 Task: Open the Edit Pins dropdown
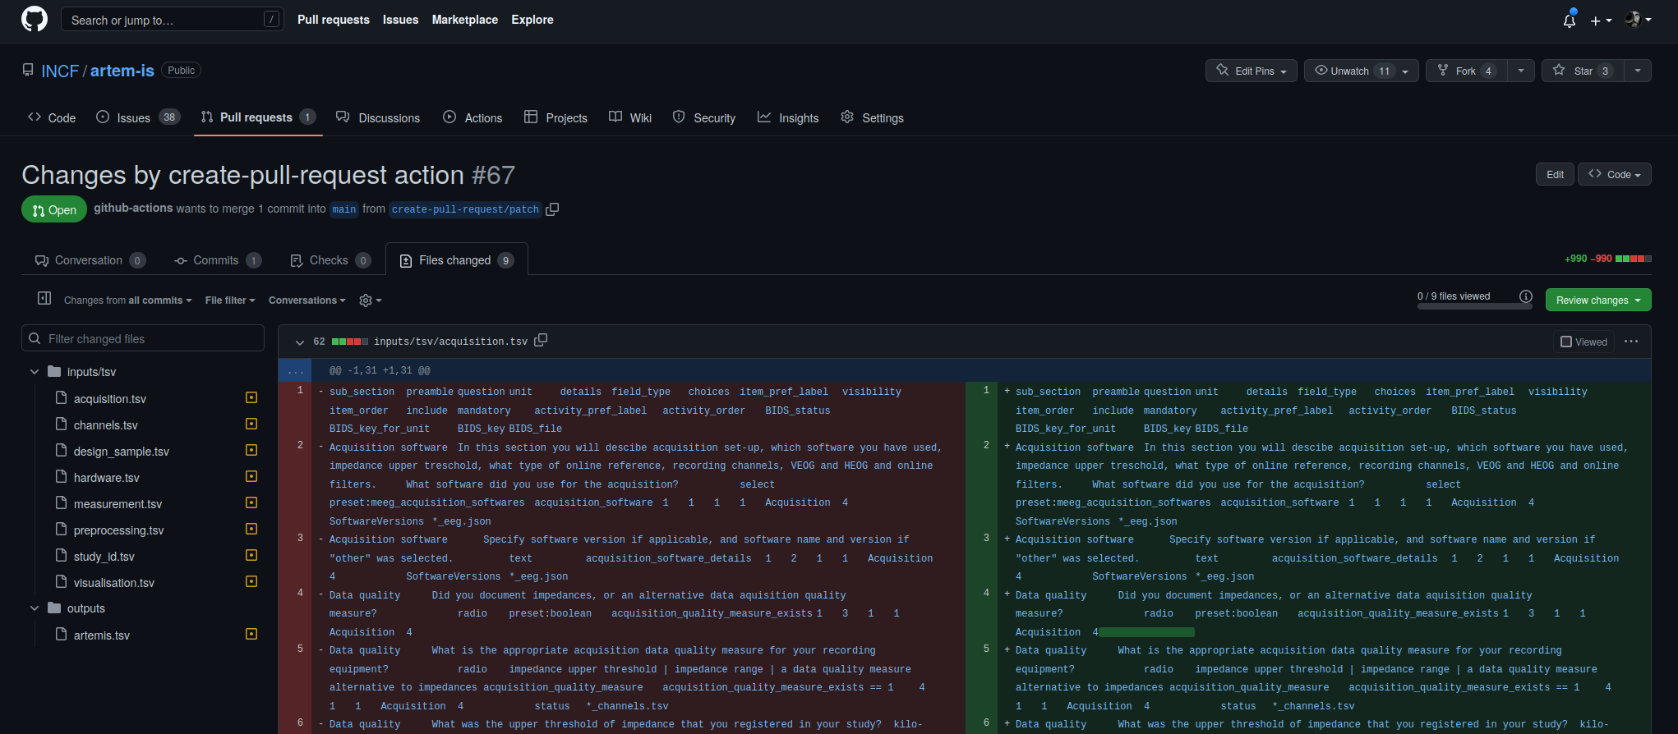1252,71
